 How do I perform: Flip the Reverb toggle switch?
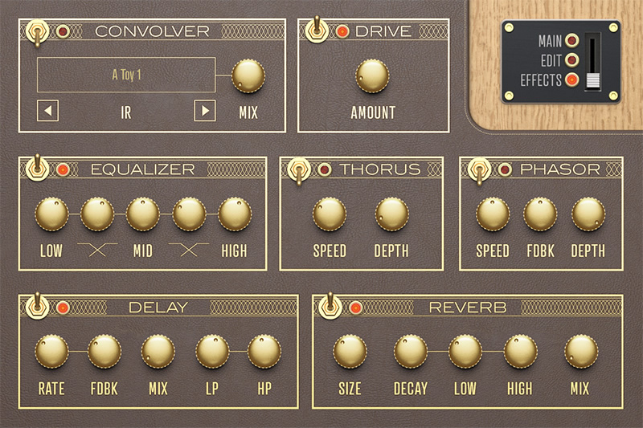pyautogui.click(x=330, y=307)
